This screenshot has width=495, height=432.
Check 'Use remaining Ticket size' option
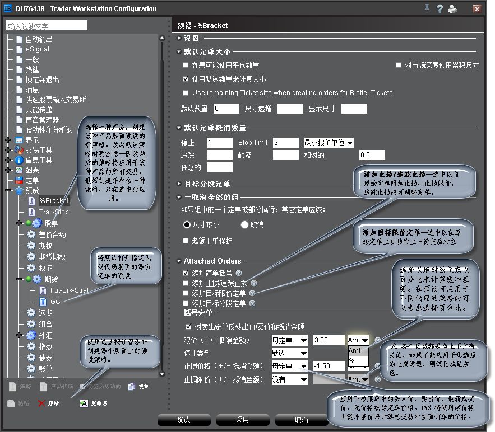pyautogui.click(x=186, y=93)
